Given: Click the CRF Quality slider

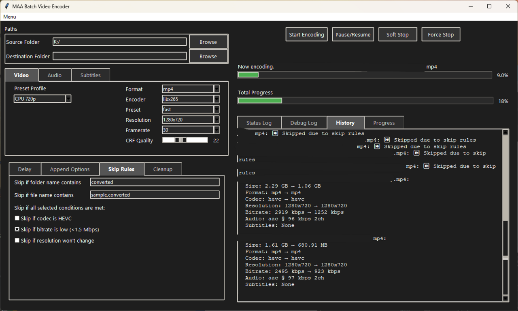Looking at the screenshot, I should click(185, 140).
